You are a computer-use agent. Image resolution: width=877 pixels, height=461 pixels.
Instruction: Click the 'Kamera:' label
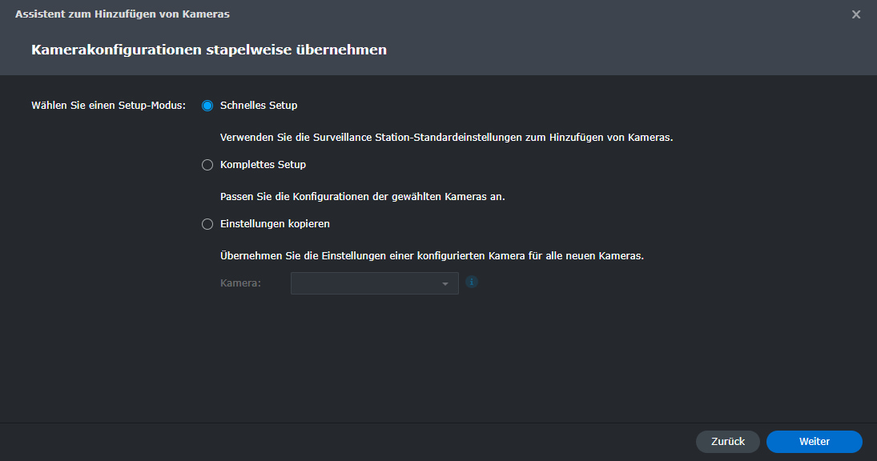pyautogui.click(x=240, y=283)
